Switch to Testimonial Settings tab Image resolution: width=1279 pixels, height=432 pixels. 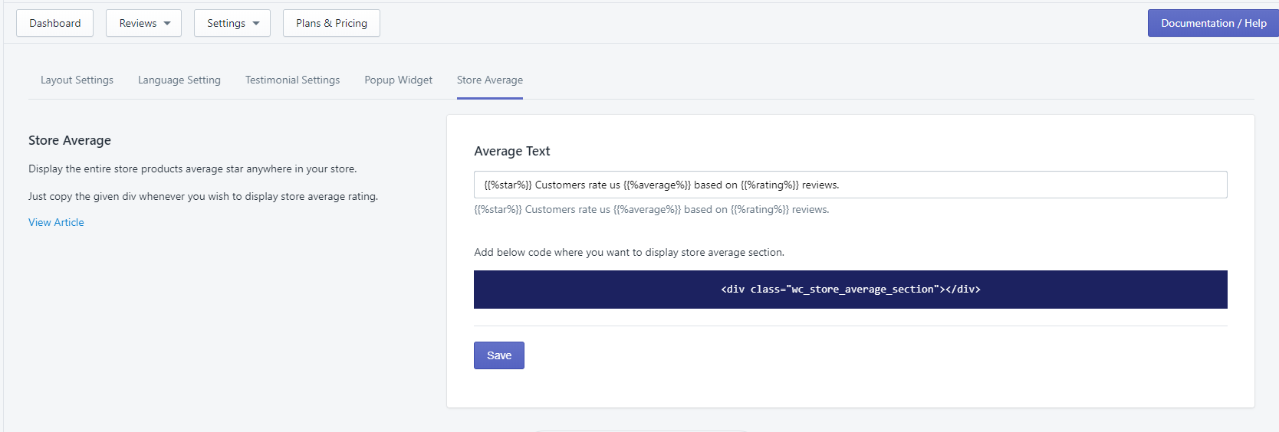[292, 80]
